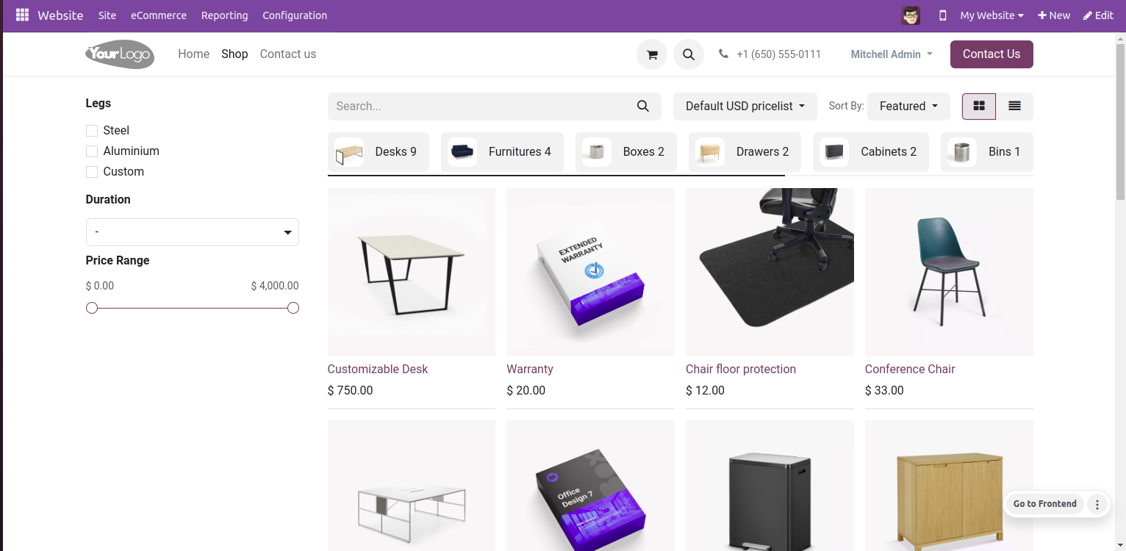Open the three-dot options beside Go to Frontend
This screenshot has width=1126, height=551.
point(1097,504)
